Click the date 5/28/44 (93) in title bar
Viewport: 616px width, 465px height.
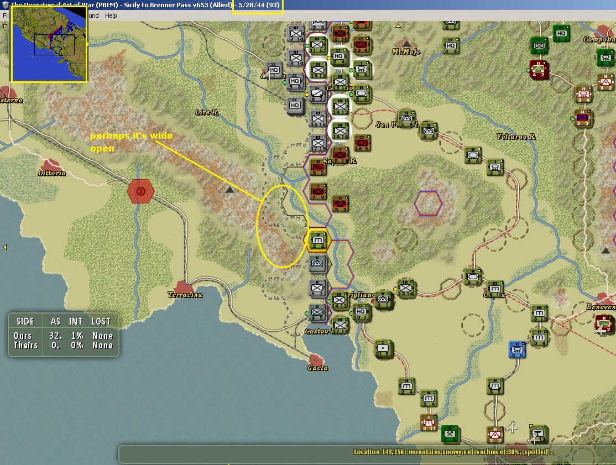[259, 5]
